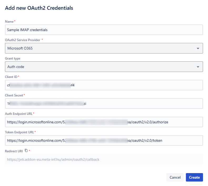Viewport: 208px width, 186px height.
Task: Click into the Client Secret input
Action: [x=104, y=104]
